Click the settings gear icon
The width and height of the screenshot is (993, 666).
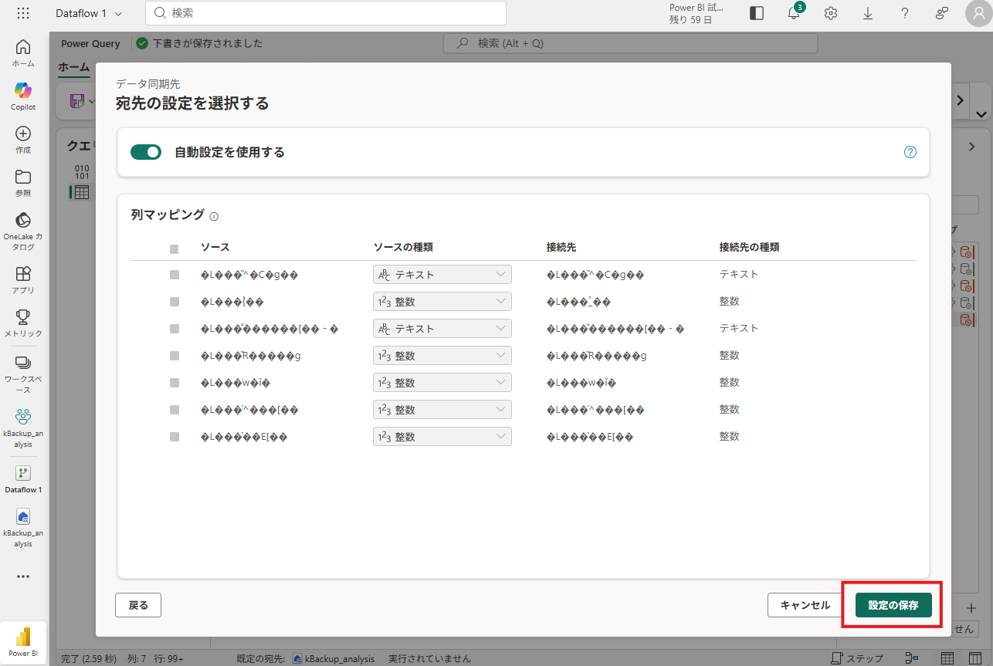coord(831,13)
